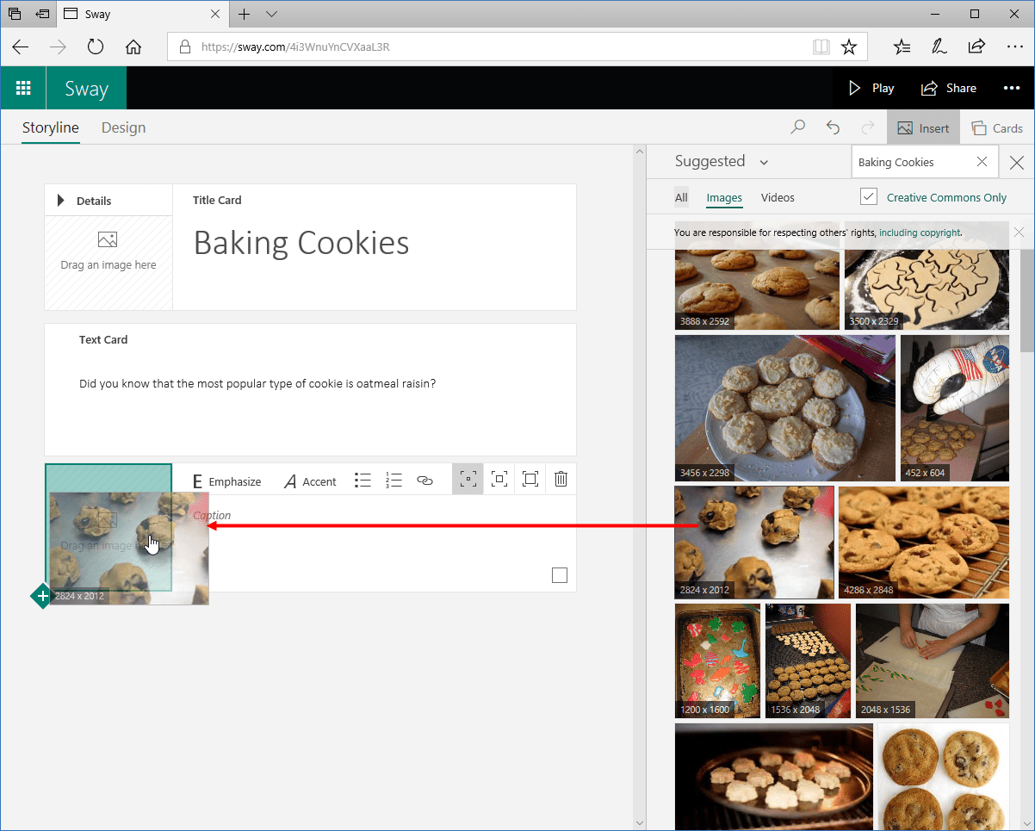This screenshot has height=831, width=1035.
Task: Switch to the Design tab
Action: (x=123, y=127)
